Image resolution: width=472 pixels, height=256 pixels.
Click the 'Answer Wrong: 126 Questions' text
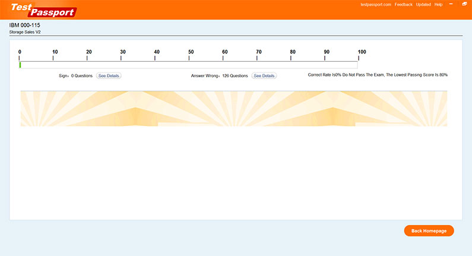tap(220, 76)
